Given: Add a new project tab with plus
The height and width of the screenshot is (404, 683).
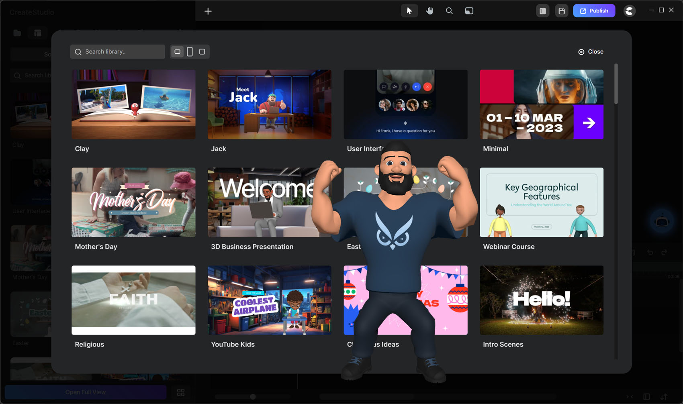Looking at the screenshot, I should (x=208, y=11).
